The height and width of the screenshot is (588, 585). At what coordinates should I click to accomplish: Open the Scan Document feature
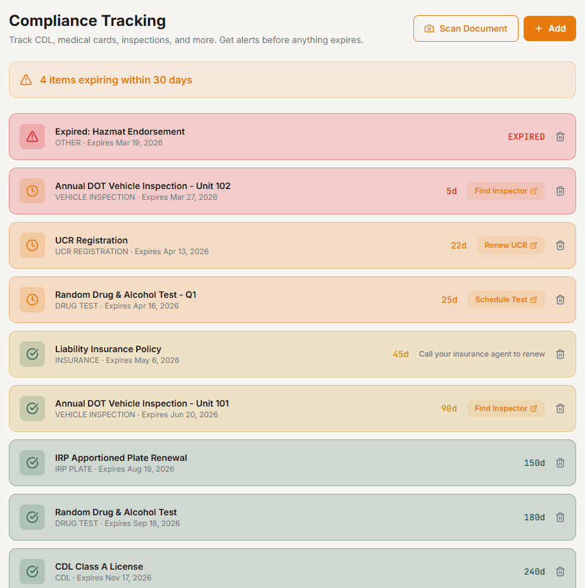coord(466,28)
